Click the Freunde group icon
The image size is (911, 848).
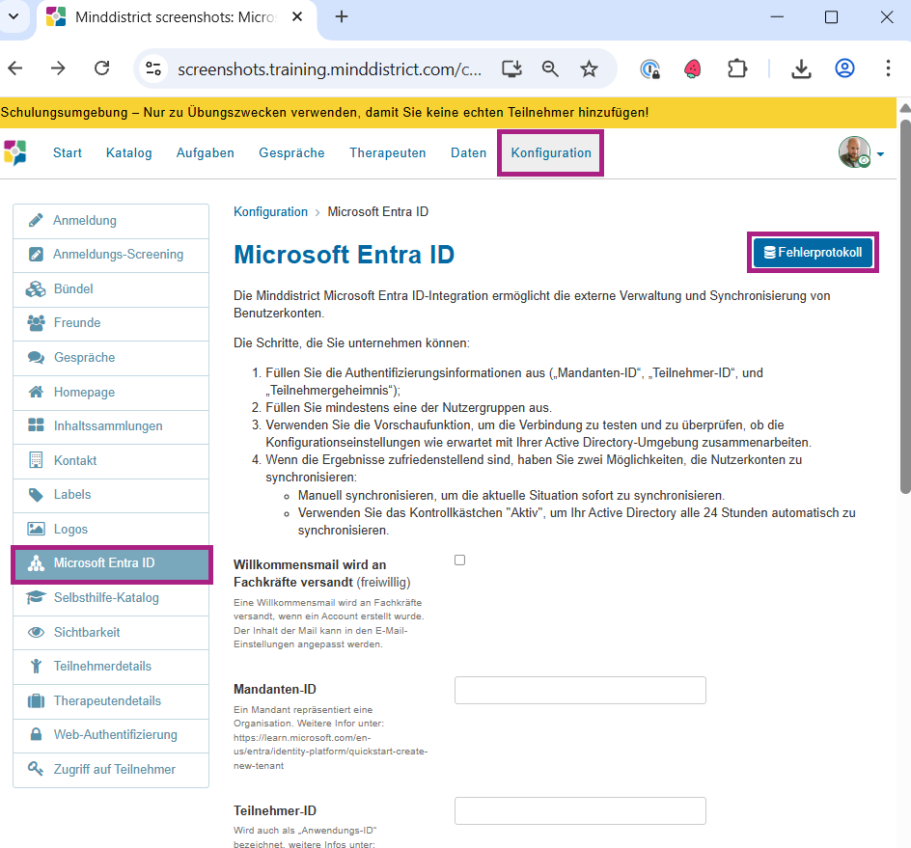click(36, 323)
